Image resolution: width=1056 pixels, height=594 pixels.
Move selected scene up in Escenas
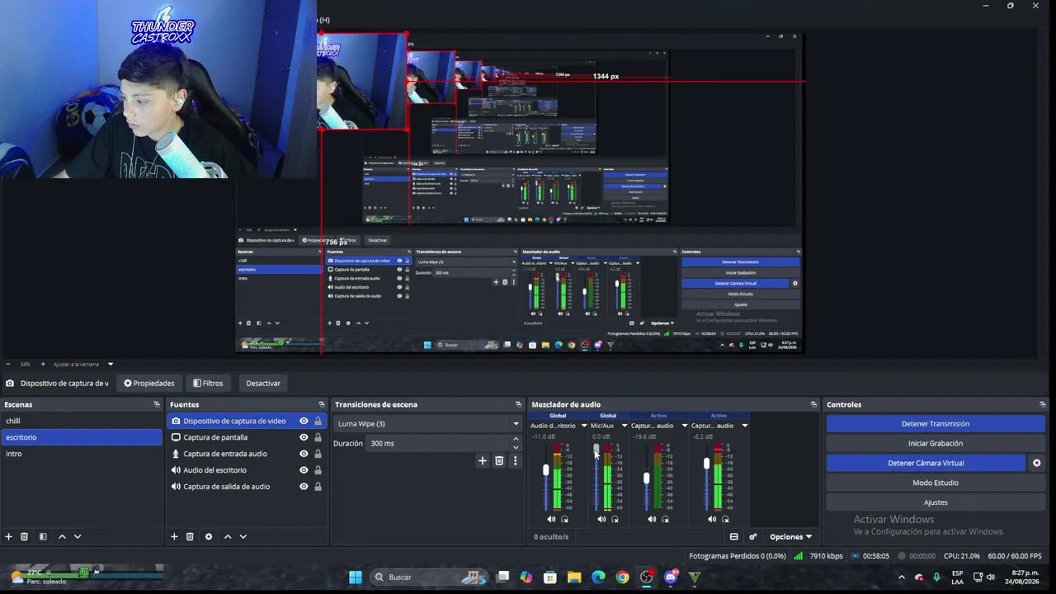point(62,536)
